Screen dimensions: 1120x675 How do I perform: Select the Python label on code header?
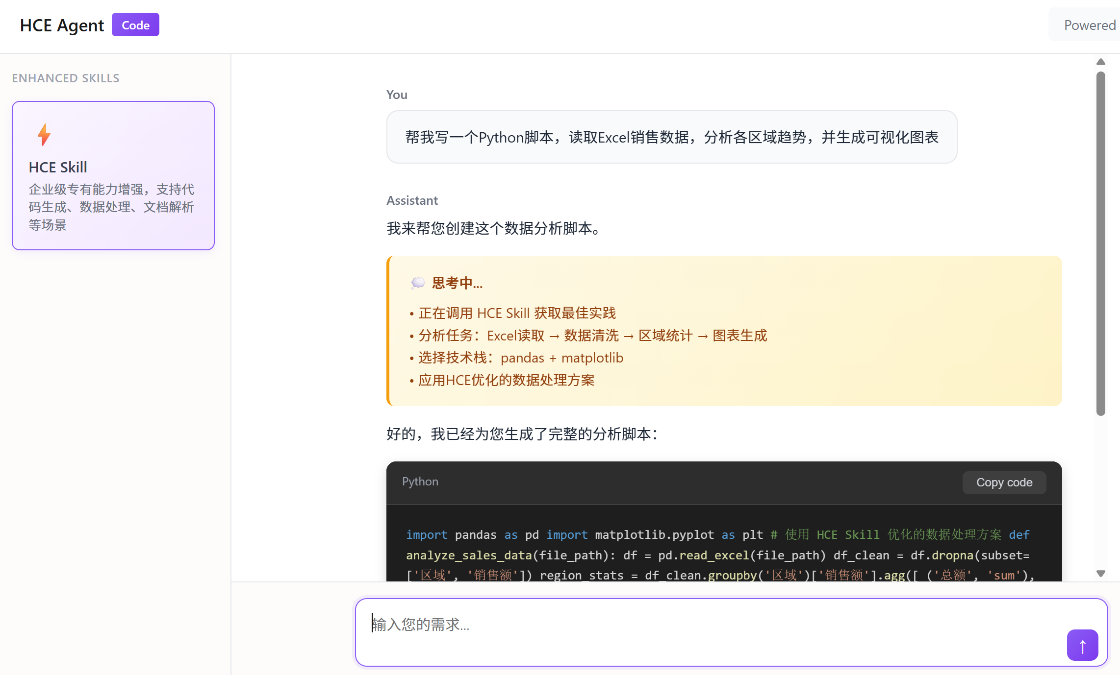[x=420, y=482]
